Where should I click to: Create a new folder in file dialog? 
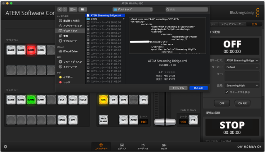[83, 9]
